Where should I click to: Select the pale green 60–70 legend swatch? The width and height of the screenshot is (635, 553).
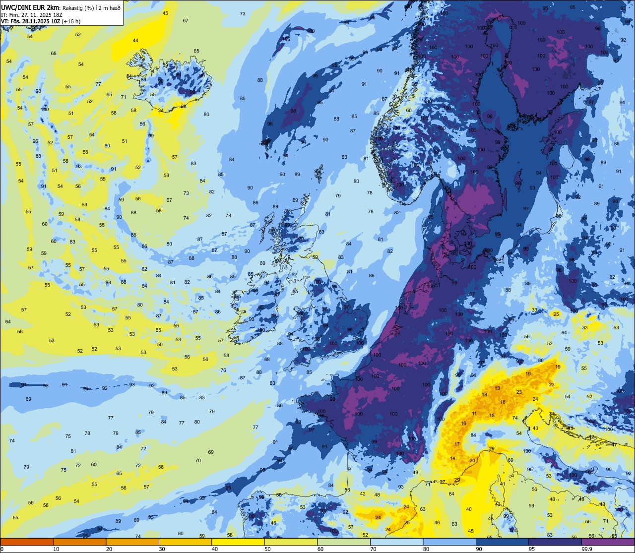[x=344, y=542]
